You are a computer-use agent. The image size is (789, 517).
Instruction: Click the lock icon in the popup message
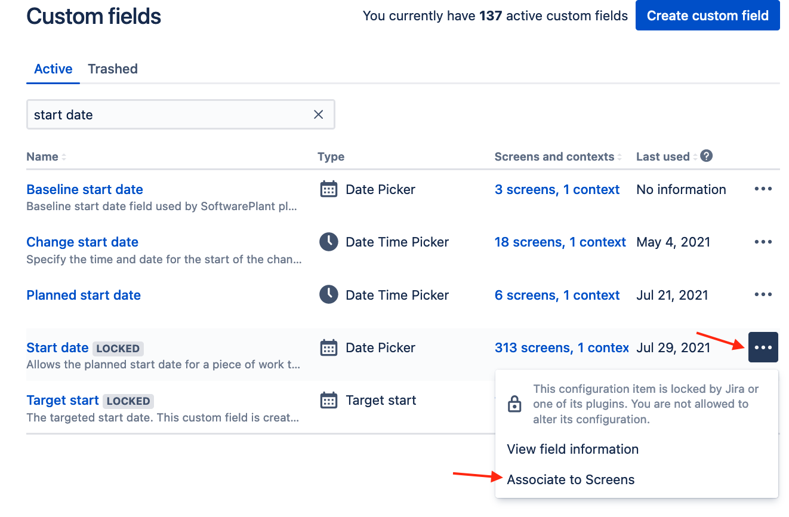click(514, 404)
